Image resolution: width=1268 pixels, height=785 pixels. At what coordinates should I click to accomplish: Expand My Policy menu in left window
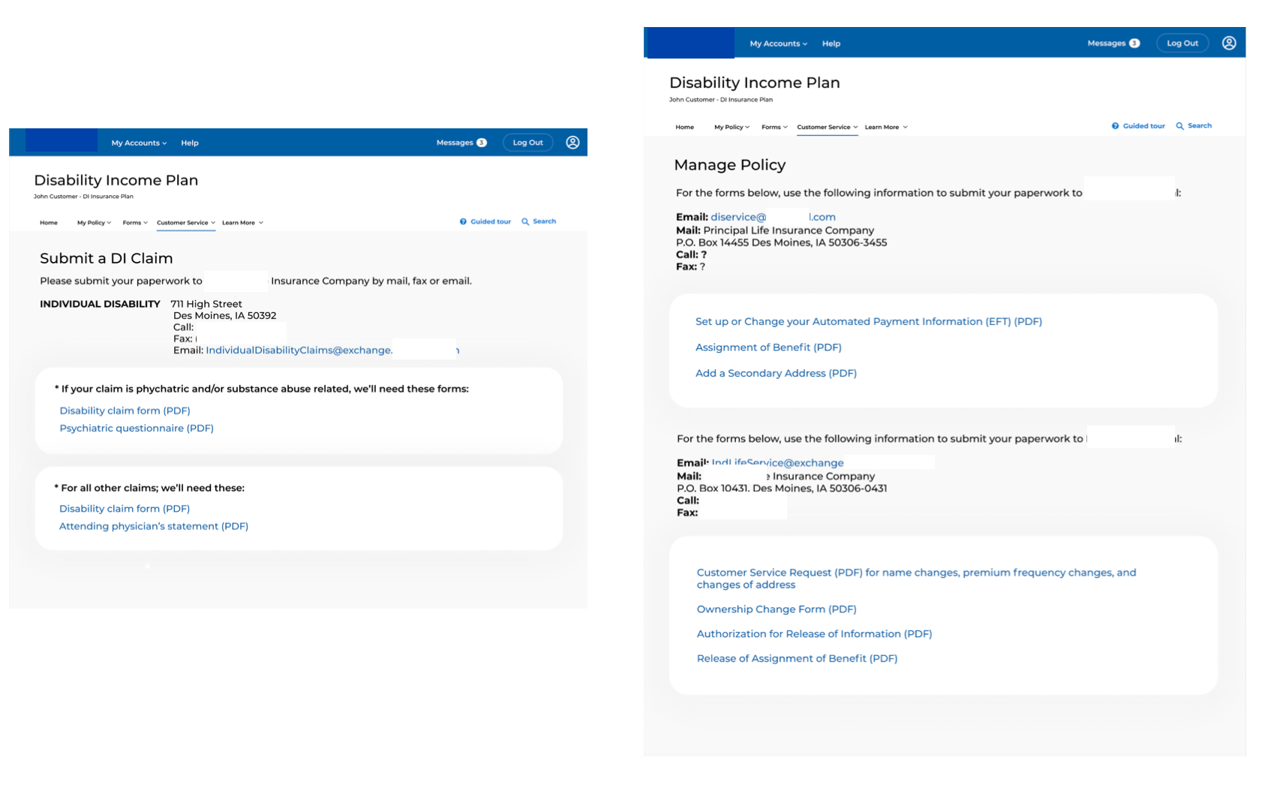(94, 223)
